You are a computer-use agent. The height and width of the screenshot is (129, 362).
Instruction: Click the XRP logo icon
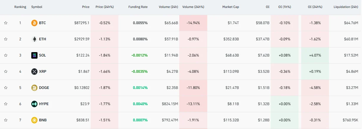tap(34, 72)
